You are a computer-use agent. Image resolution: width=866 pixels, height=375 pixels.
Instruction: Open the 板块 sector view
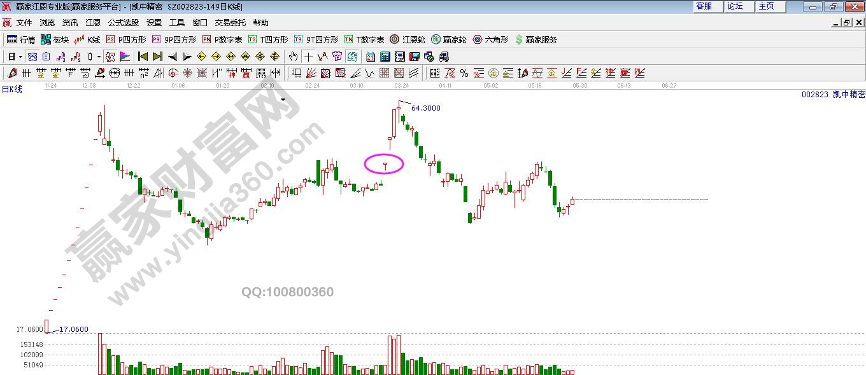(55, 39)
